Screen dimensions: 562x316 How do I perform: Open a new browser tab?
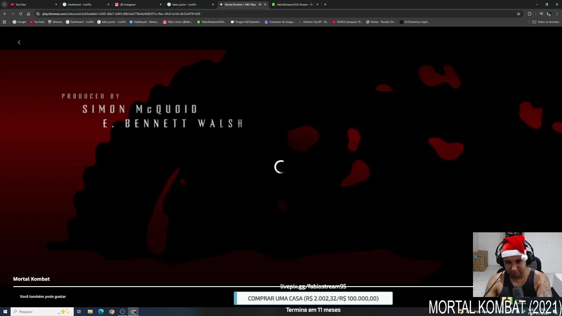click(325, 4)
